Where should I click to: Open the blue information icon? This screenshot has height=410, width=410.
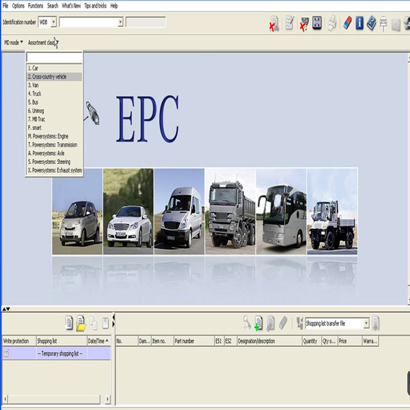coord(359,23)
